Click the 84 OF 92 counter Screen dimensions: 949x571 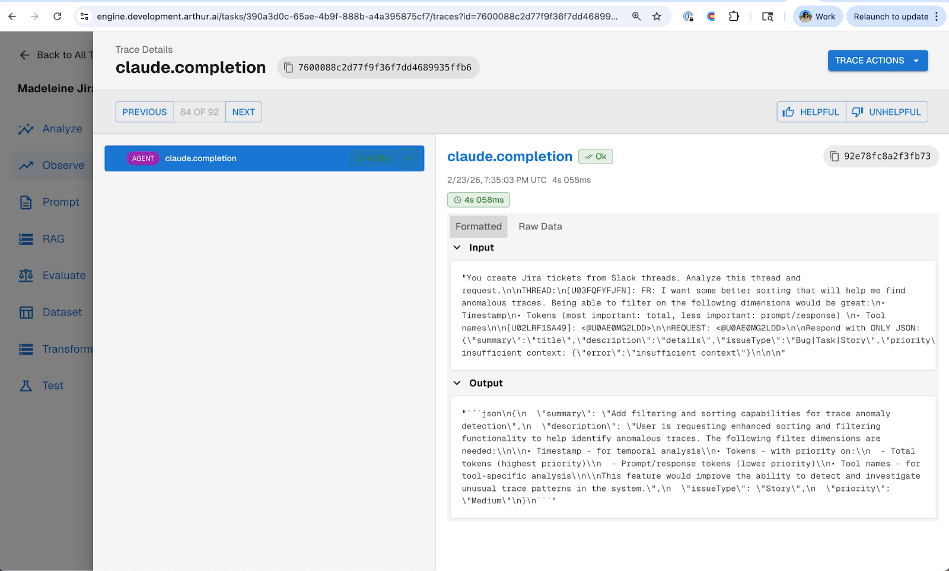click(x=199, y=112)
